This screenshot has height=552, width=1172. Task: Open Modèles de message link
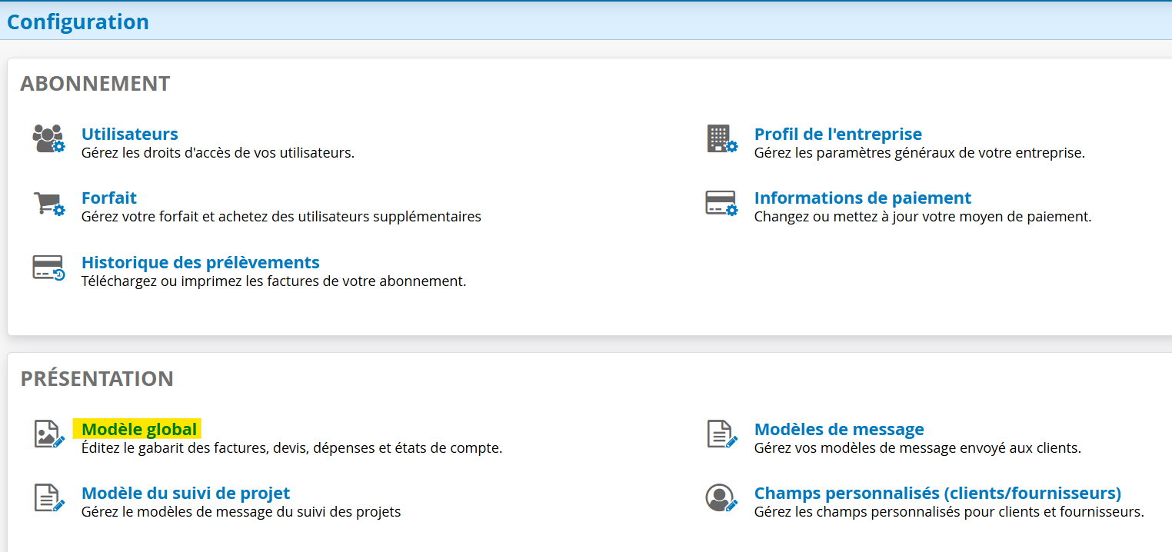tap(839, 429)
